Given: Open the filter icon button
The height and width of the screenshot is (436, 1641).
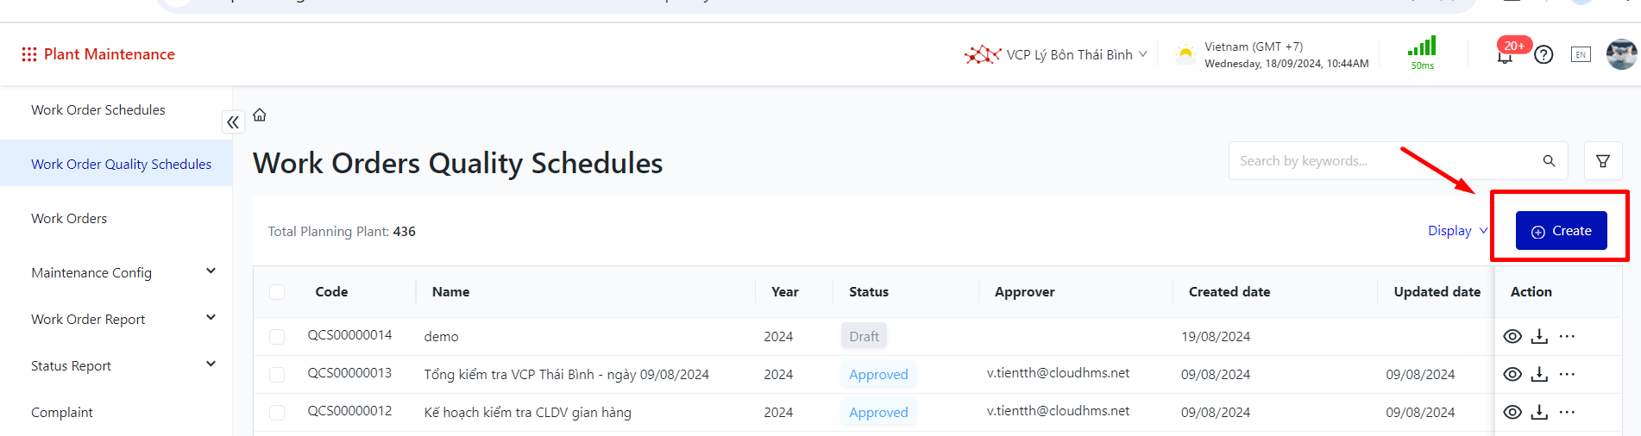Looking at the screenshot, I should (x=1603, y=161).
